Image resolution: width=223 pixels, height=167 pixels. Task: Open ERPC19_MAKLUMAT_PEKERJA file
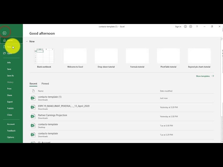coord(122,108)
